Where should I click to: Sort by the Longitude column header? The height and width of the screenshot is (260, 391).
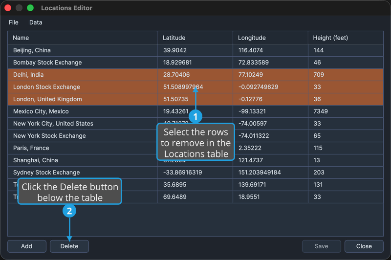click(270, 38)
